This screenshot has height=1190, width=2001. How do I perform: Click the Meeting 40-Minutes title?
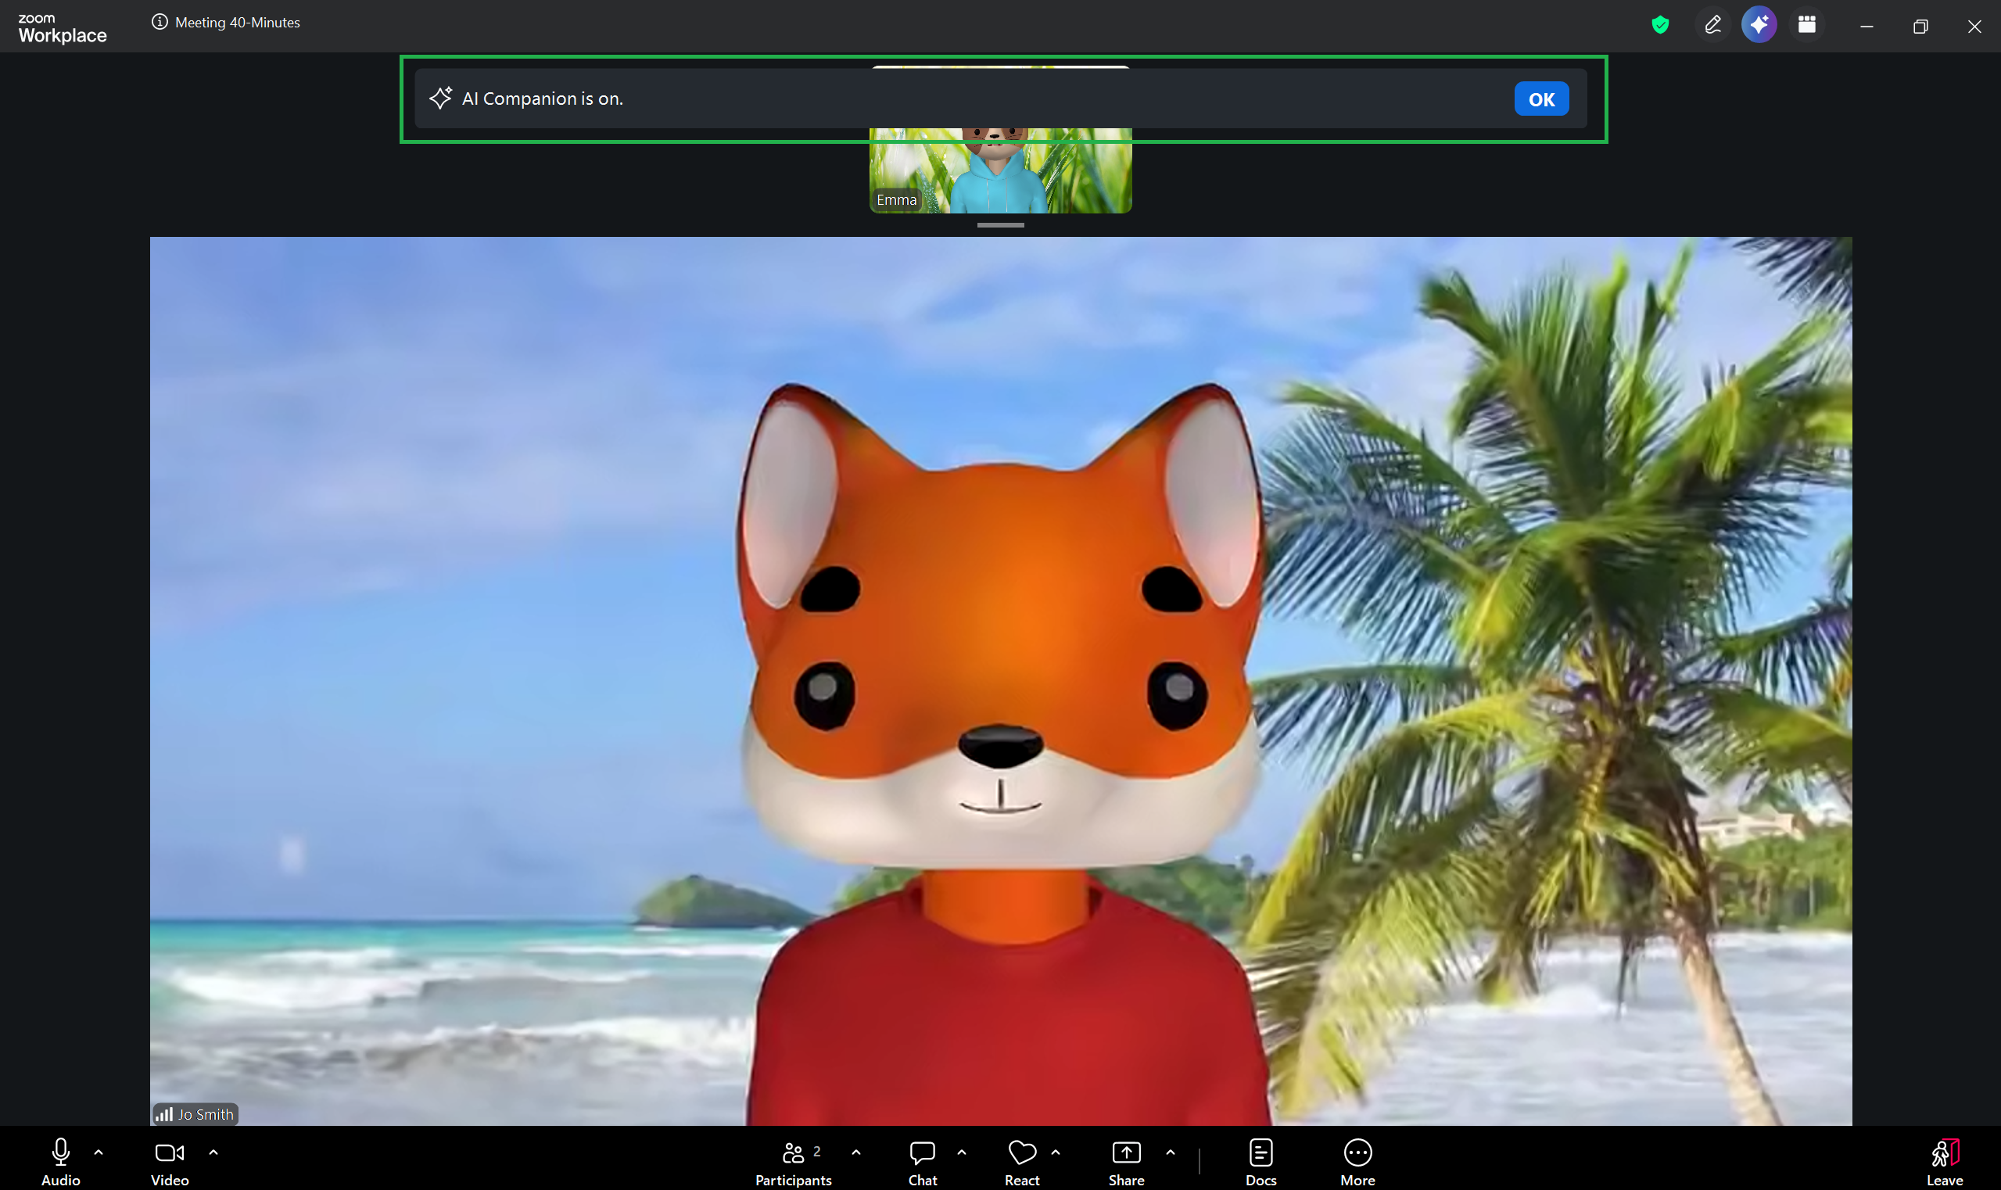click(x=238, y=23)
